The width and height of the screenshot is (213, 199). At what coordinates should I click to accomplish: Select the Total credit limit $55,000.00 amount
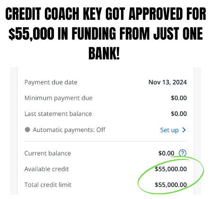pos(171,185)
